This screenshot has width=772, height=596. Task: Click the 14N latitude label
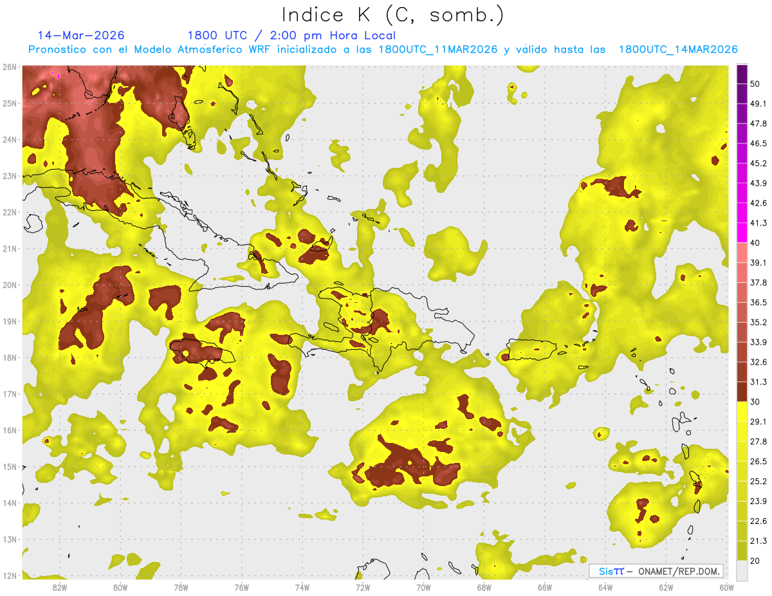[x=10, y=503]
